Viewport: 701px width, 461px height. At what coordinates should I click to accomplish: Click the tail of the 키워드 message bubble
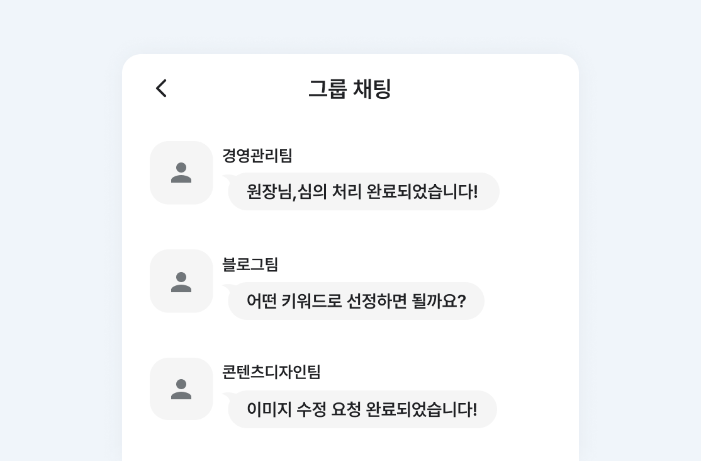click(227, 287)
